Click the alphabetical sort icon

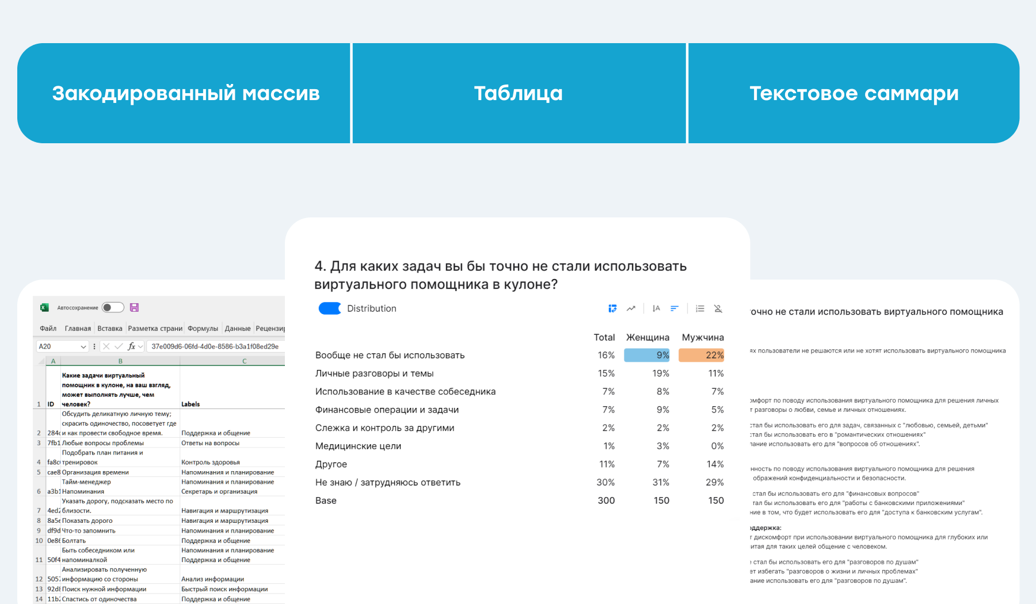(x=656, y=309)
